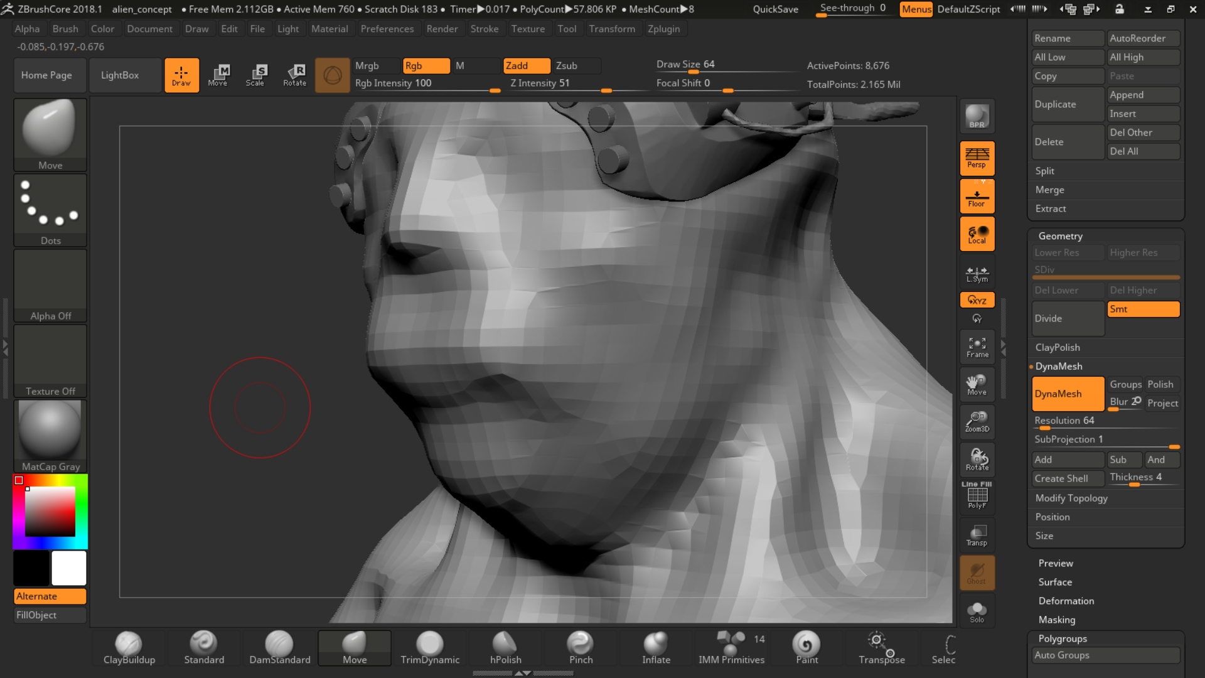Open the IMM Primitives brush
The width and height of the screenshot is (1205, 678).
click(x=731, y=648)
